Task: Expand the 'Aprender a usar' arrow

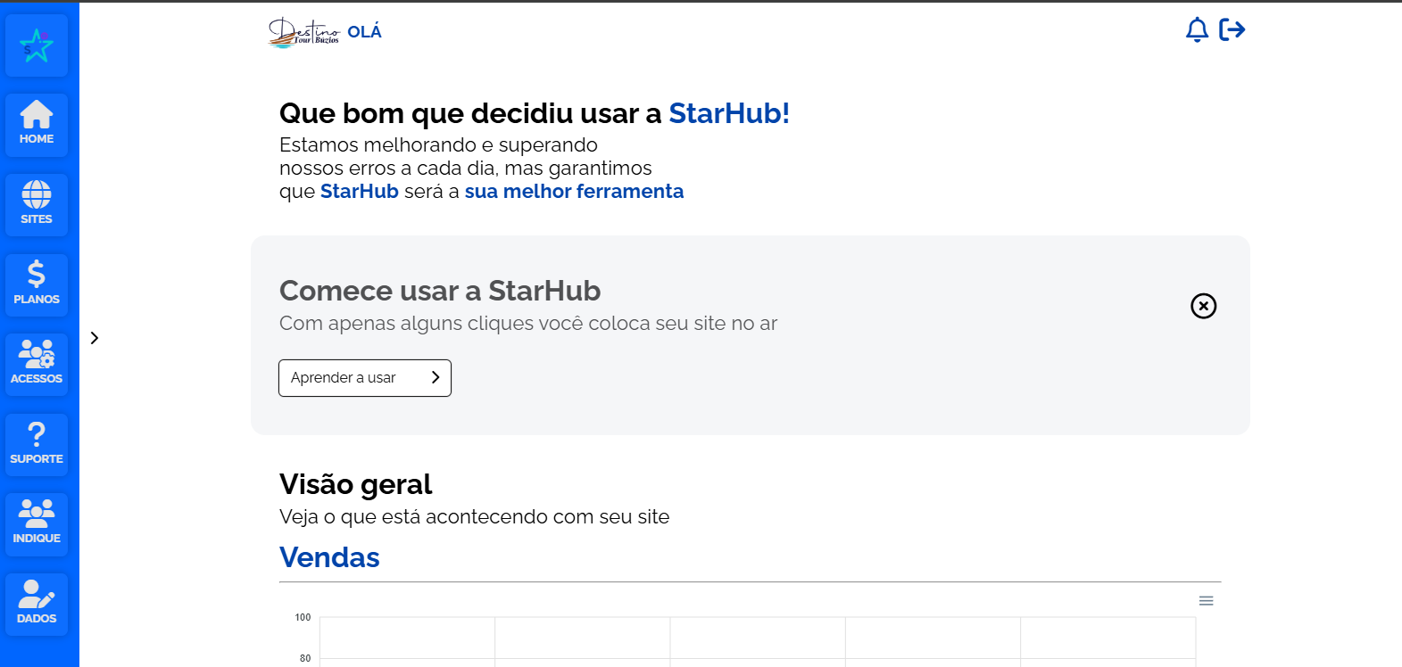Action: coord(436,377)
